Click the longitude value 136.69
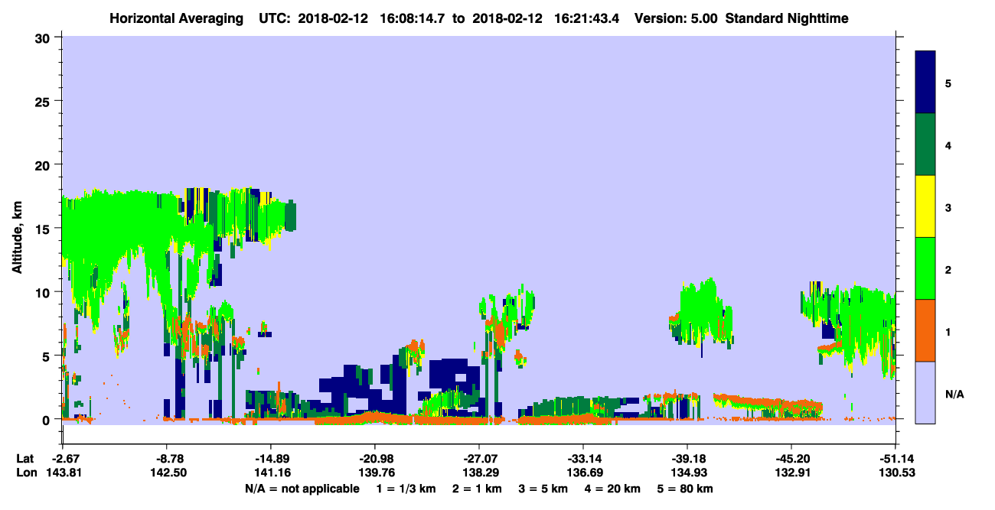This screenshot has width=995, height=510. 584,473
